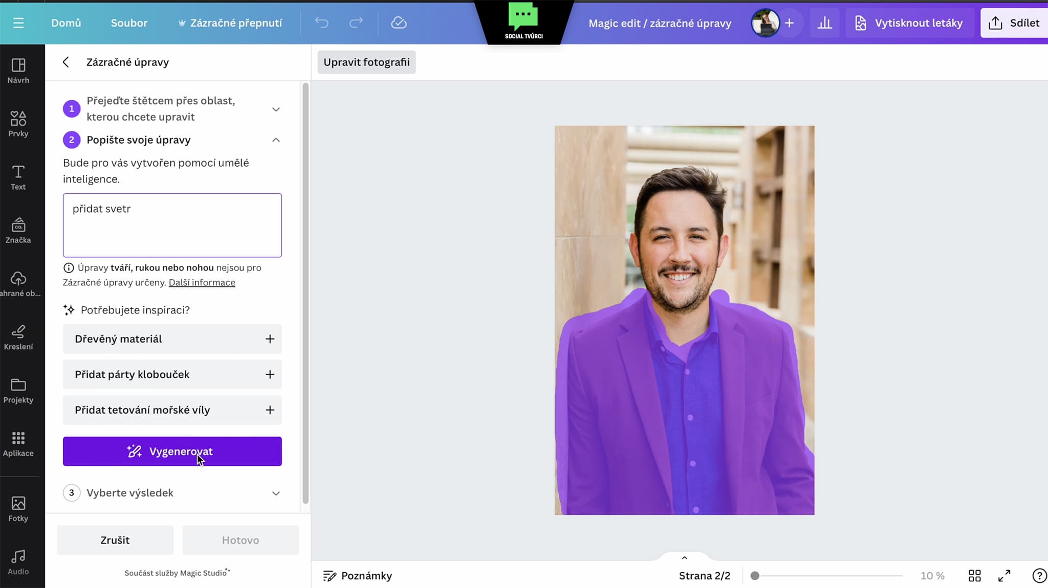Click the Zrušit button
This screenshot has width=1048, height=588.
115,540
